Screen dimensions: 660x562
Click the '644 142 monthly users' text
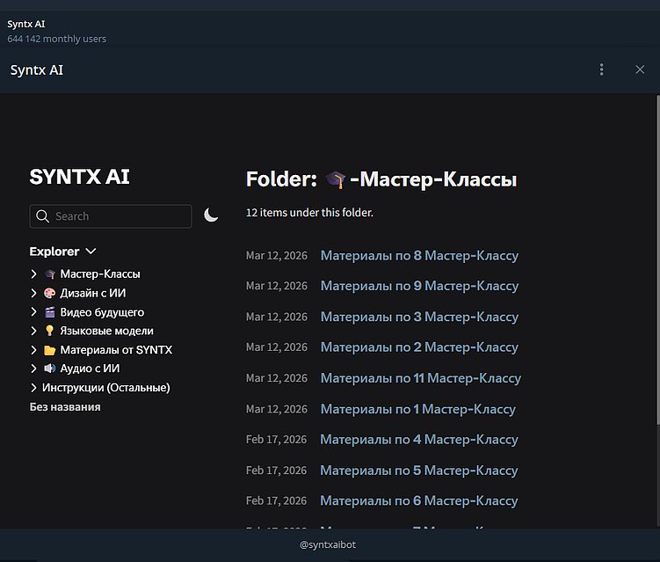56,39
